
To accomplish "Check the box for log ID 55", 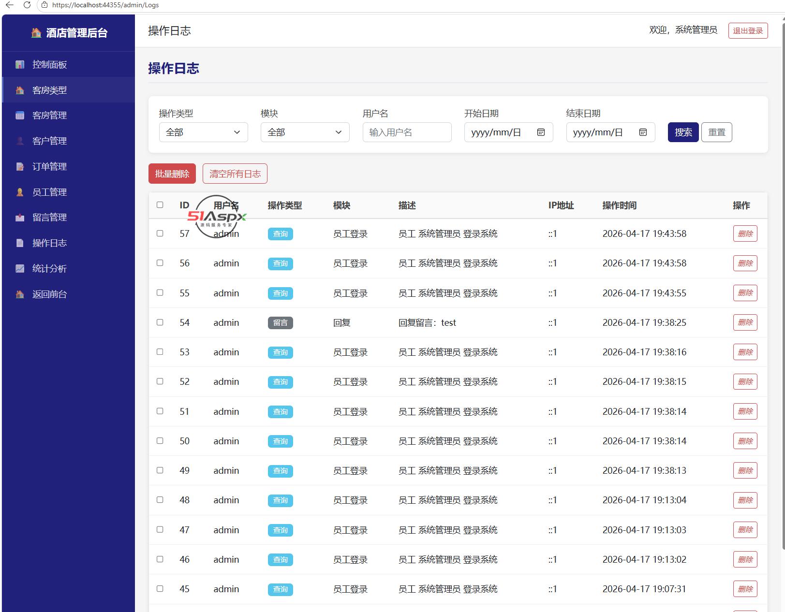I will point(160,292).
